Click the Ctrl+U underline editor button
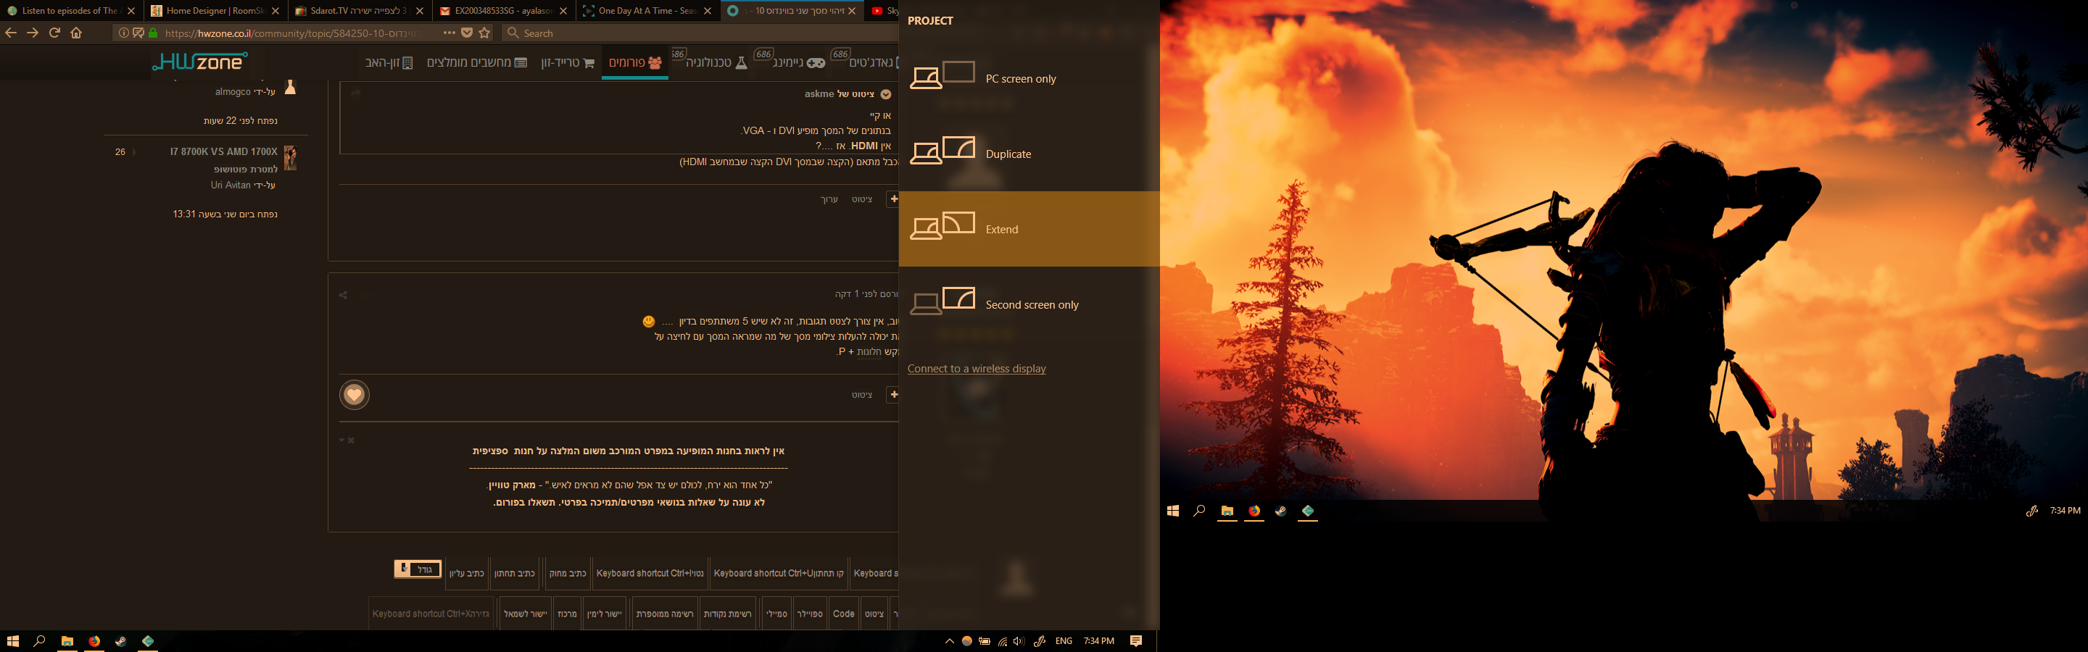The width and height of the screenshot is (2088, 652). coord(779,574)
